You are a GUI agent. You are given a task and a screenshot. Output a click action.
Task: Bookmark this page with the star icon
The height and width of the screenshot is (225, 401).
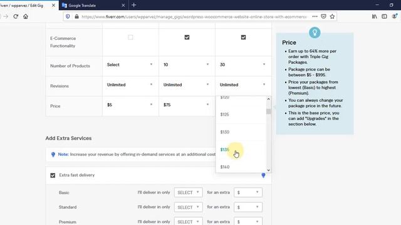tap(332, 17)
